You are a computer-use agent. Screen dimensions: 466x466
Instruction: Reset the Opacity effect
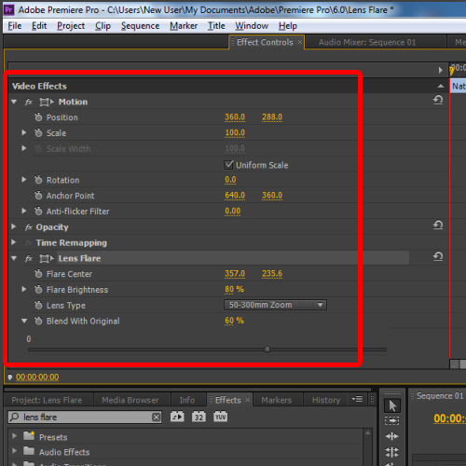pyautogui.click(x=438, y=225)
